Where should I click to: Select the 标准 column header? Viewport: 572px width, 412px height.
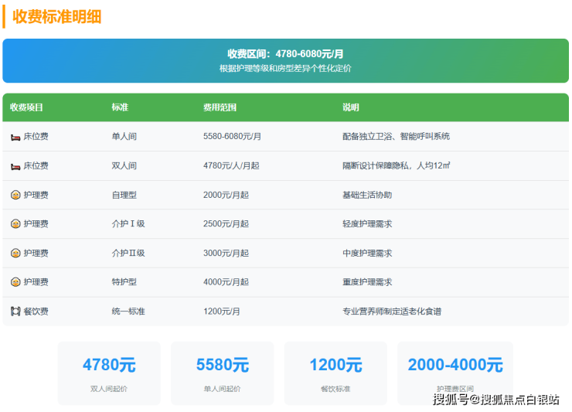click(x=120, y=107)
